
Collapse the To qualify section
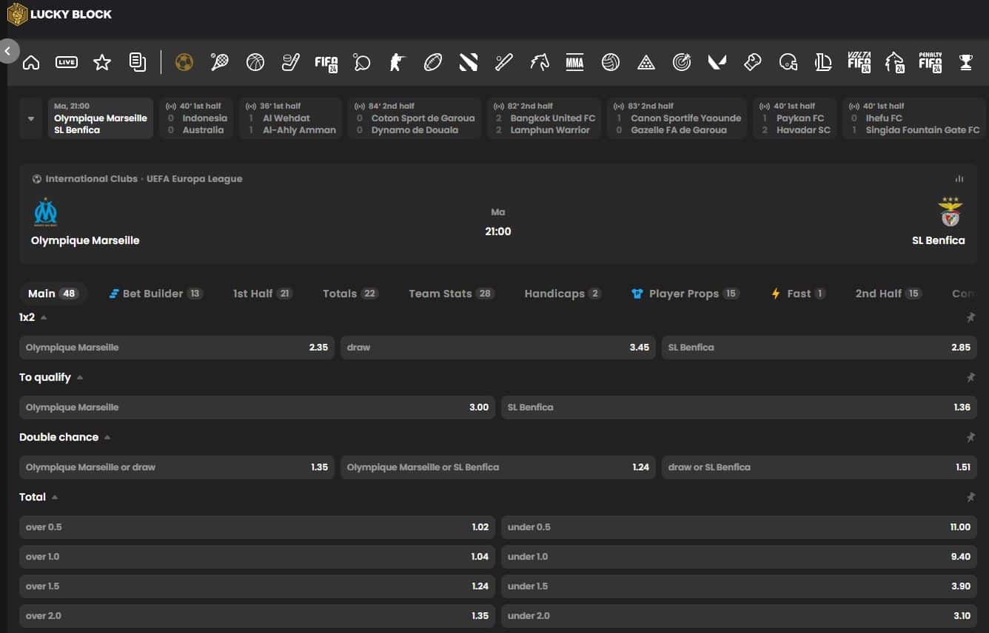pyautogui.click(x=80, y=377)
